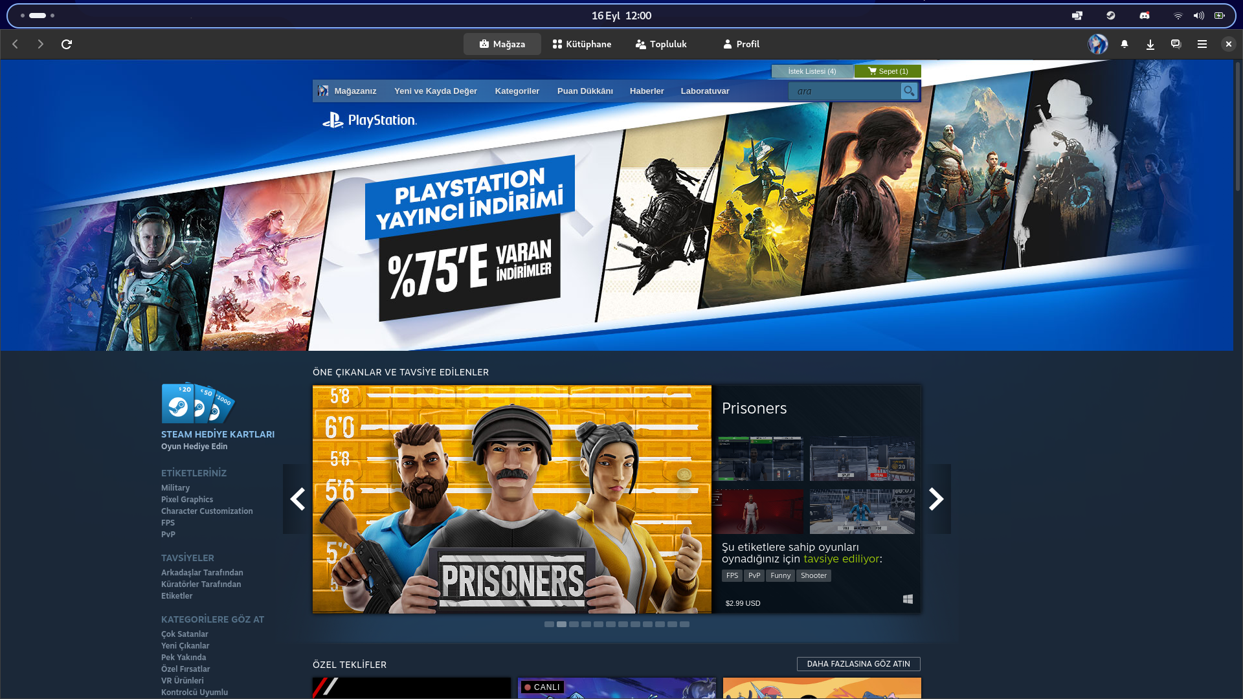Open the hamburger menu icon

click(1202, 44)
